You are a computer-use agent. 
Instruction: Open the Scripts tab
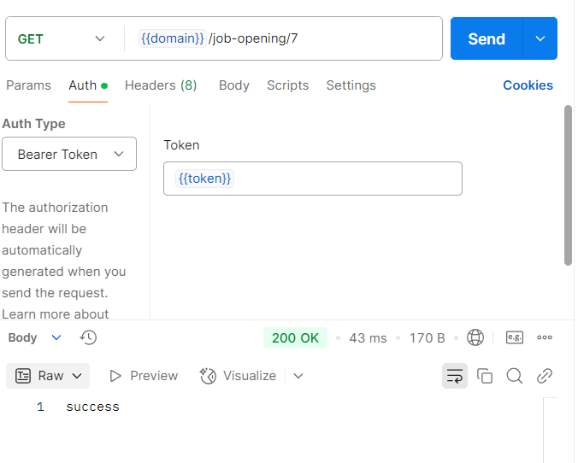pyautogui.click(x=287, y=85)
